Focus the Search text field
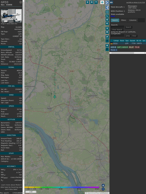This screenshot has width=146, height=194. click(x=118, y=27)
